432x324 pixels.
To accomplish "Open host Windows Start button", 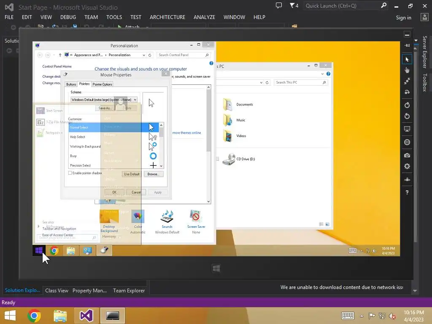I will (10, 316).
